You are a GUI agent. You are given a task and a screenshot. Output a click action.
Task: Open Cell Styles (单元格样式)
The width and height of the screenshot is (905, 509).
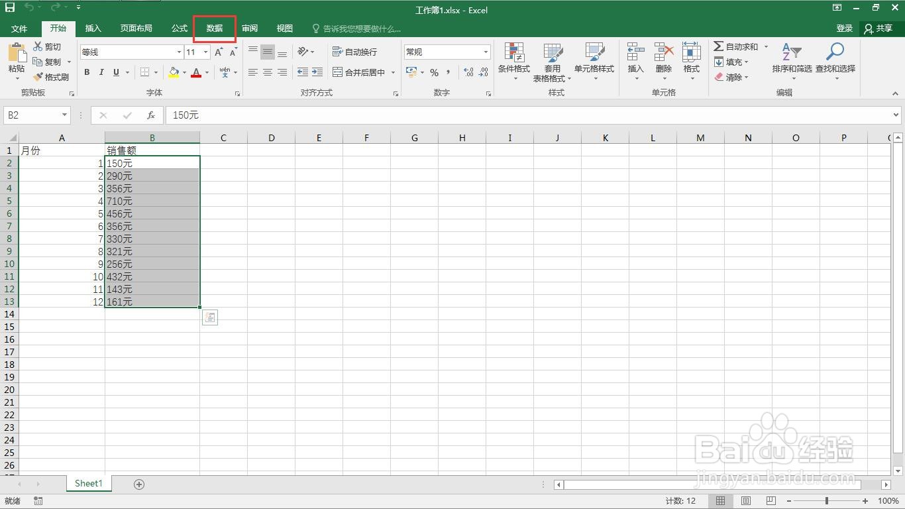coord(594,62)
